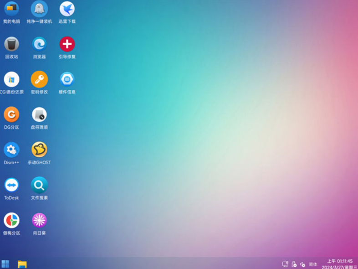358x269 pixels.
Task: Select the 傲梅分区 partition assistant icon
Action: click(11, 220)
